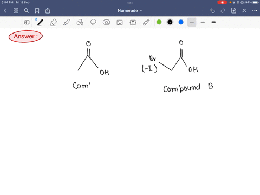260x195 pixels.
Task: Click the handwritten 'Compound B' text
Action: (x=188, y=88)
